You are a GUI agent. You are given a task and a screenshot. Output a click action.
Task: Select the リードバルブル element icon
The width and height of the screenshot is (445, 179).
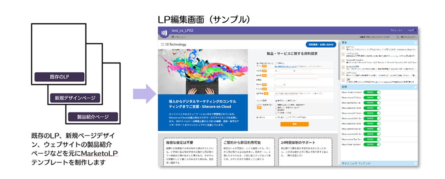click(x=343, y=55)
